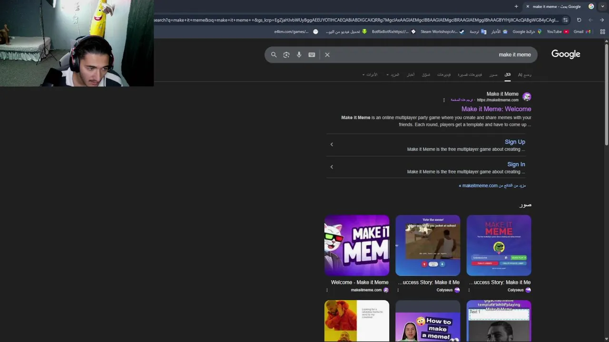Click the صور images section heading
Viewport: 609px width, 342px height.
tap(525, 205)
